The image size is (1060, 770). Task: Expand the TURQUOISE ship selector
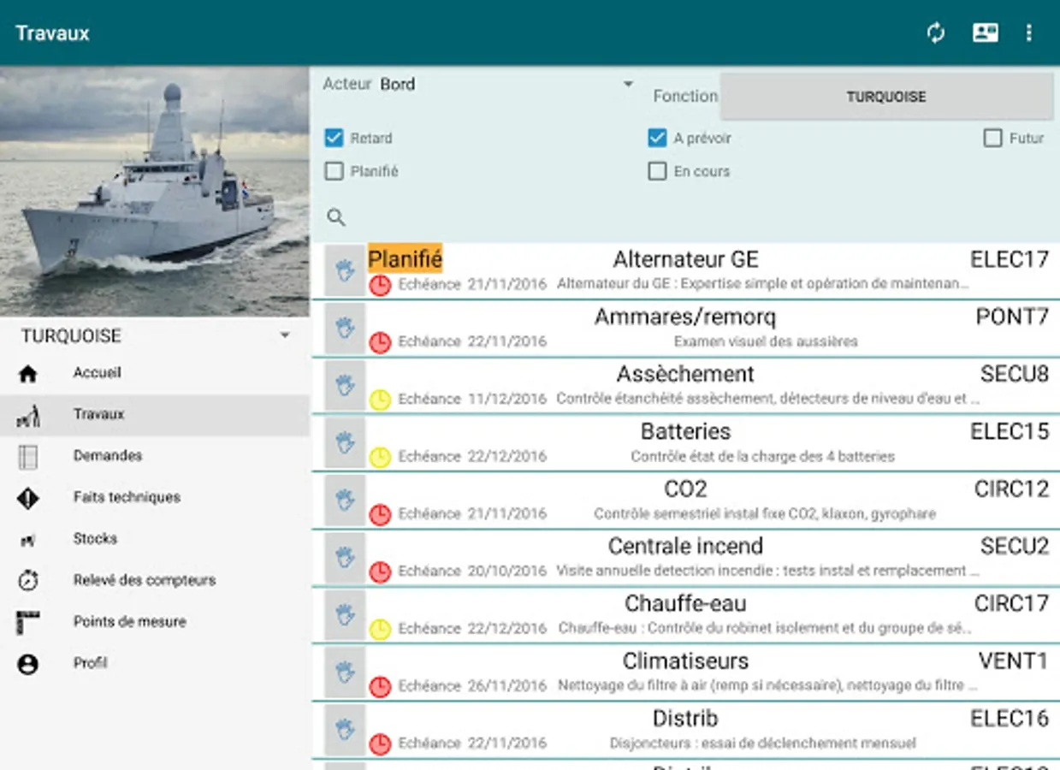coord(155,335)
